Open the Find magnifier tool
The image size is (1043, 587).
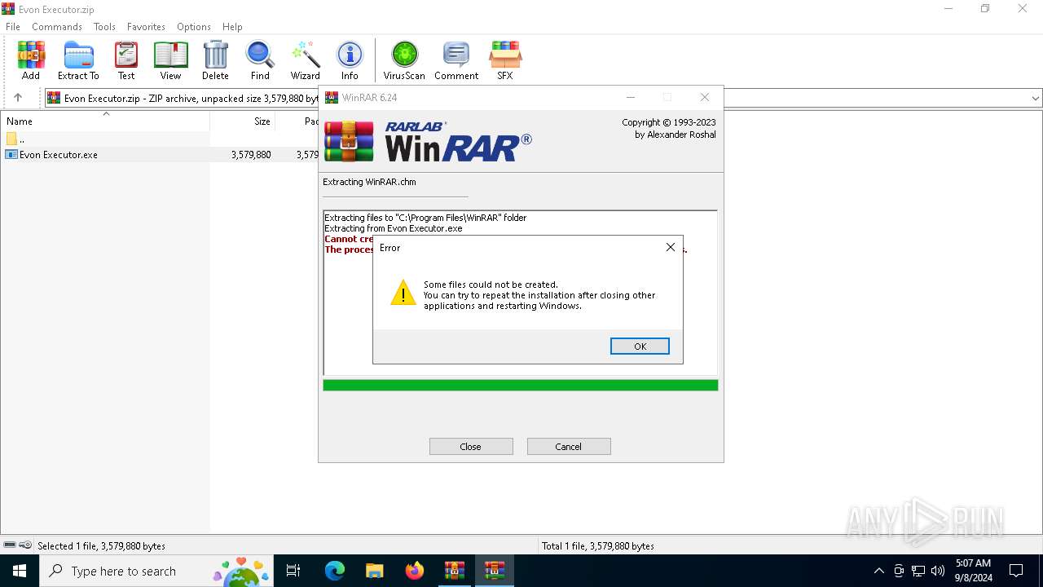(260, 61)
